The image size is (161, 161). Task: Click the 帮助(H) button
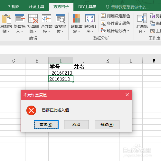(x=107, y=125)
